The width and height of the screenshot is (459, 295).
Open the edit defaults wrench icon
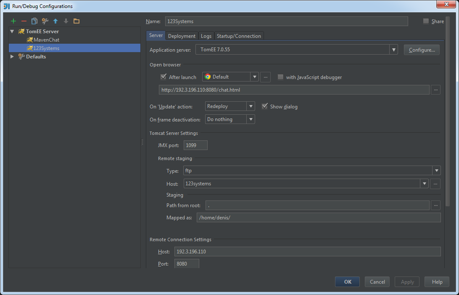[45, 21]
